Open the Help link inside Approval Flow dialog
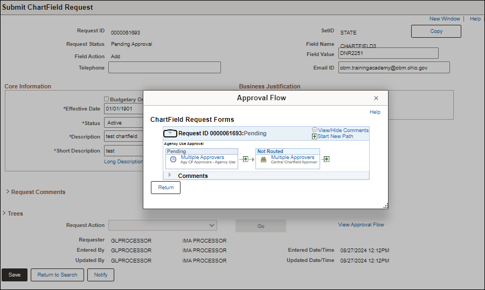 click(x=375, y=112)
